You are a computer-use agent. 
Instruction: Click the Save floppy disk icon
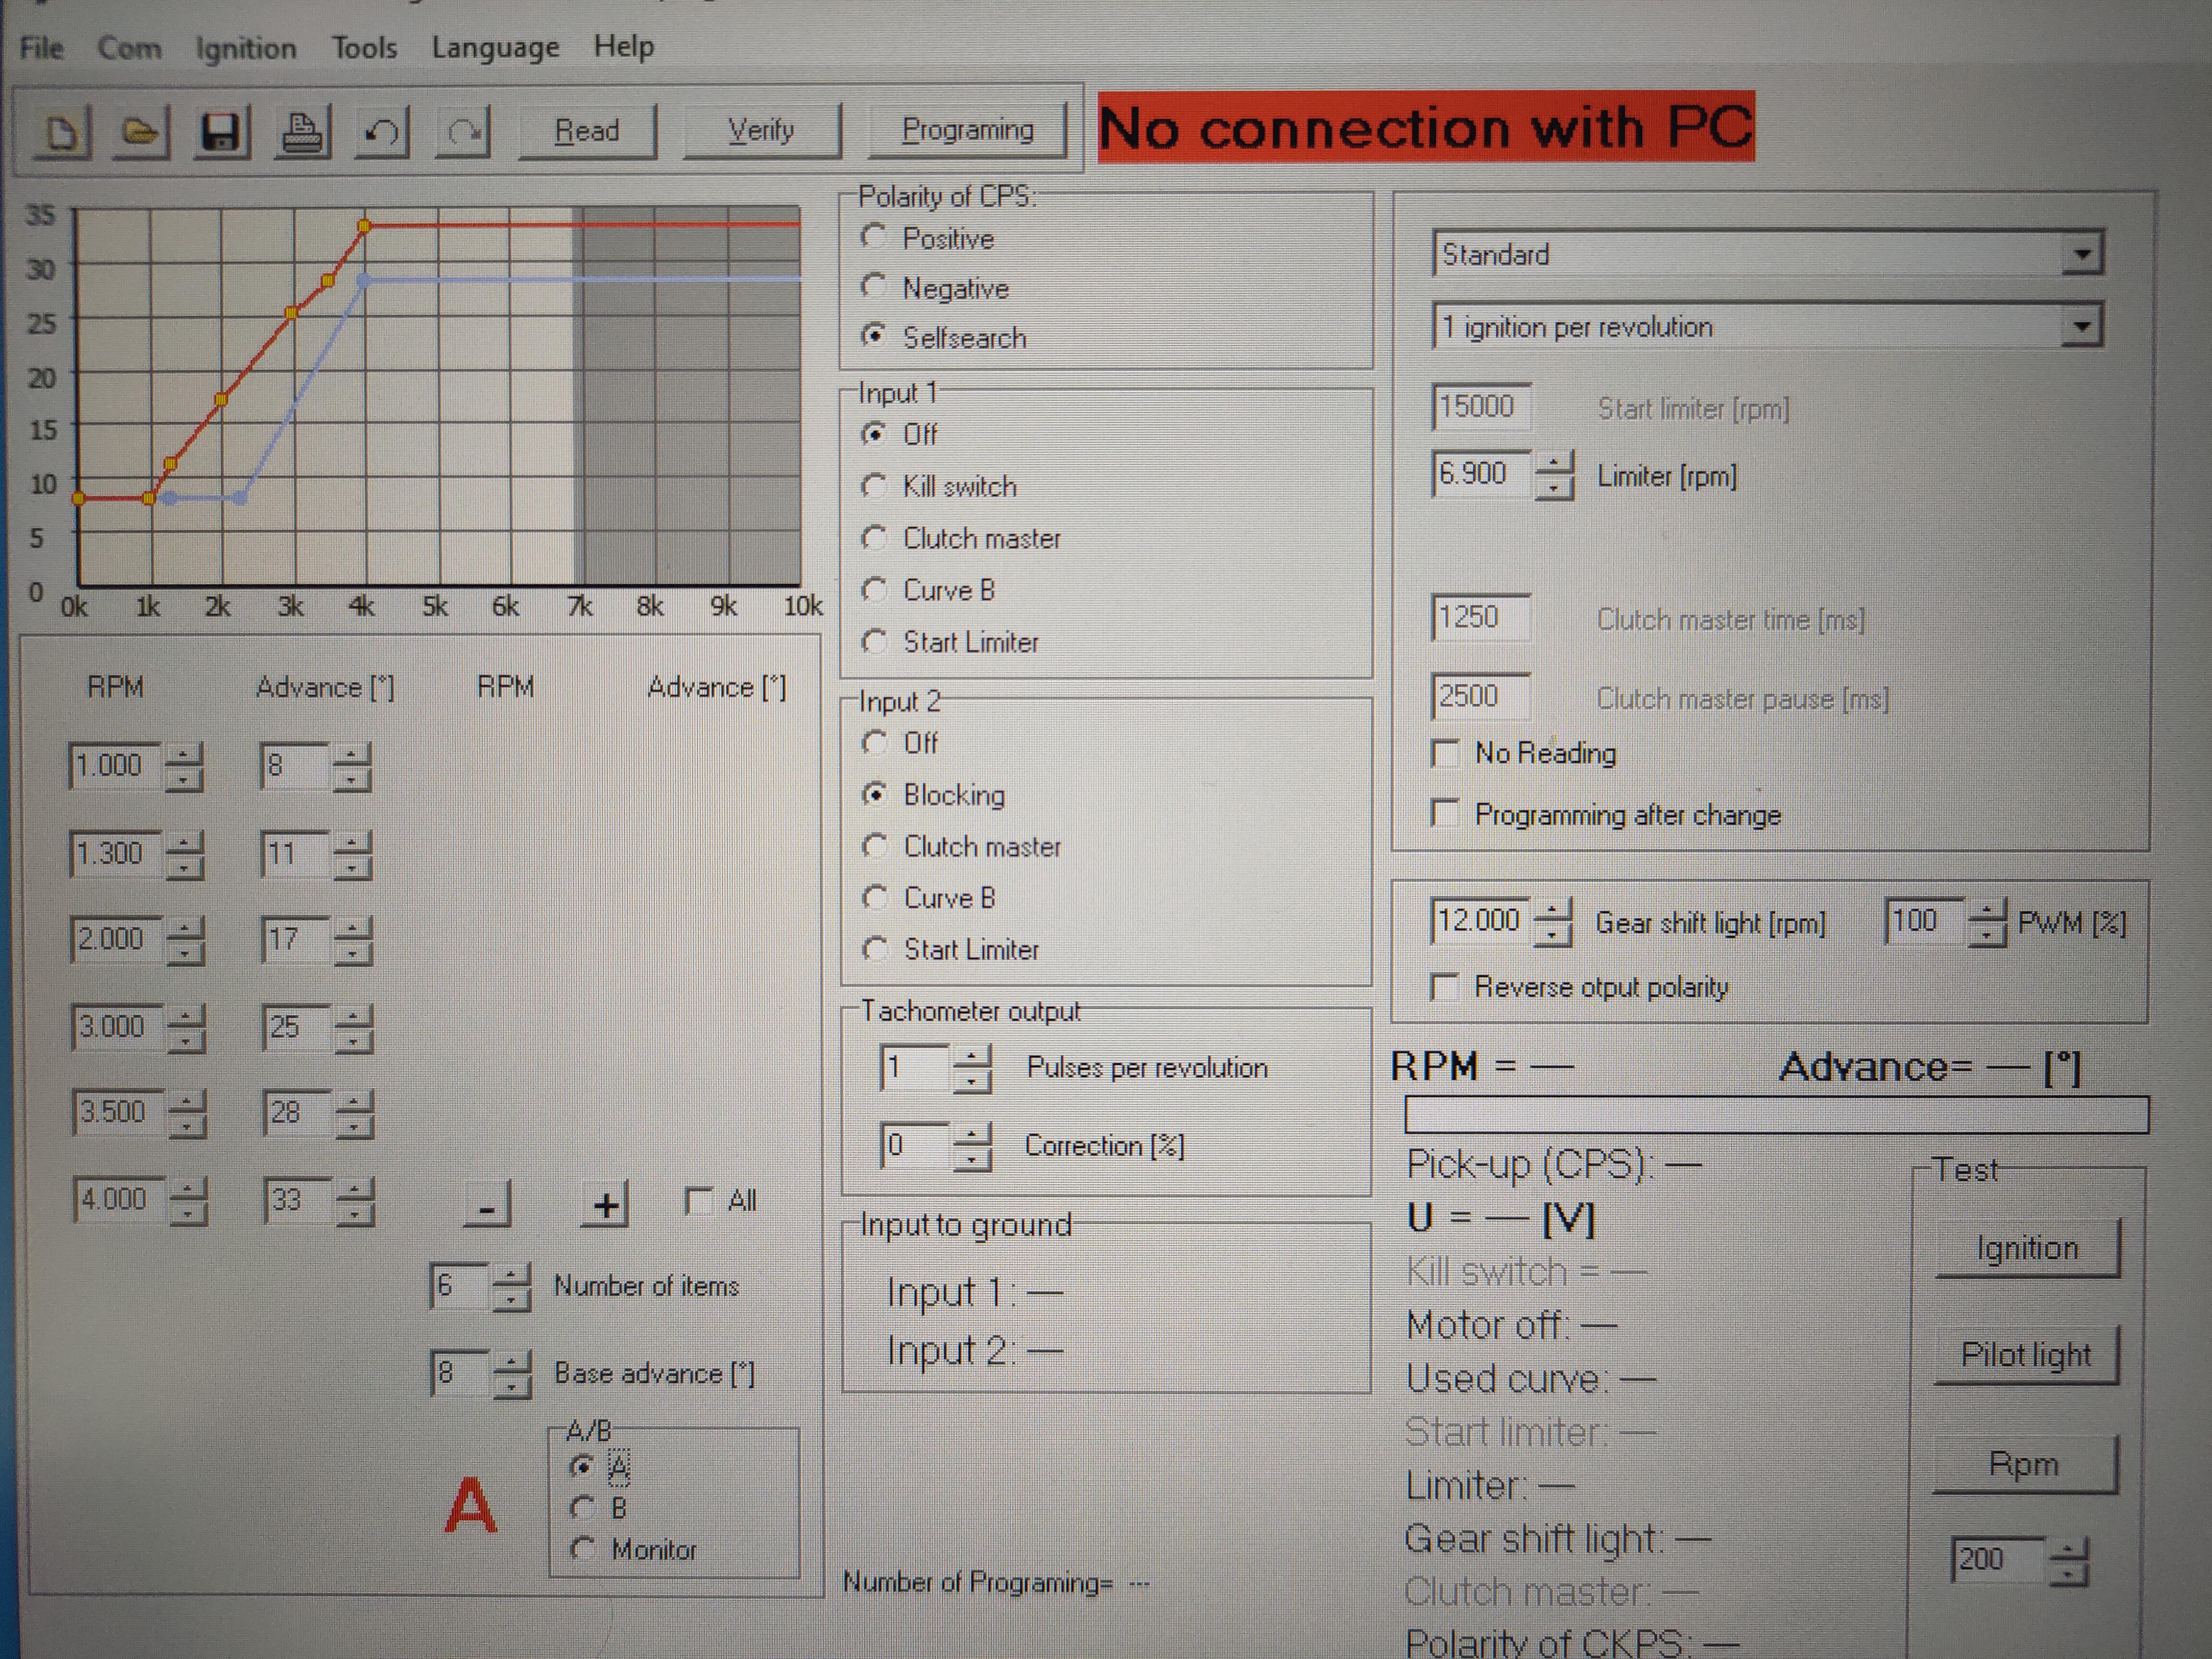[220, 131]
